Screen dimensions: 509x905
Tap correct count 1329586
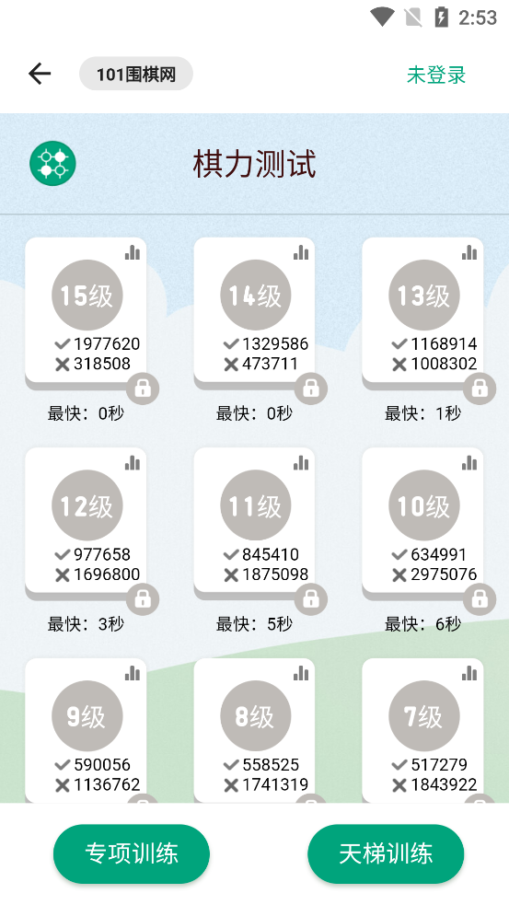[275, 343]
